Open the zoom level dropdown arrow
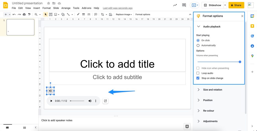This screenshot has width=257, height=131. (40, 14)
